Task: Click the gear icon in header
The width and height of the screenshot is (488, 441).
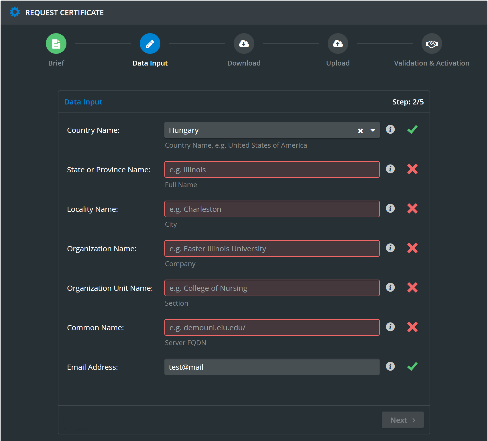Action: (15, 12)
